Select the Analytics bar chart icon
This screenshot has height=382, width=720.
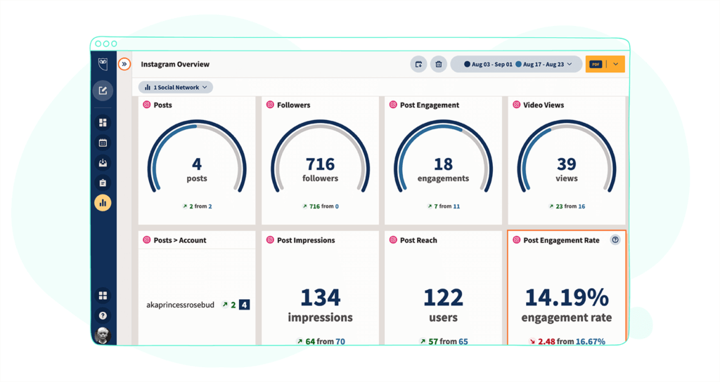coord(103,203)
